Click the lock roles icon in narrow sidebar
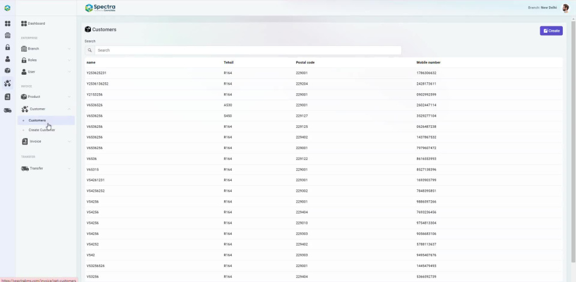Viewport: 576px width, 282px height. [x=7, y=47]
